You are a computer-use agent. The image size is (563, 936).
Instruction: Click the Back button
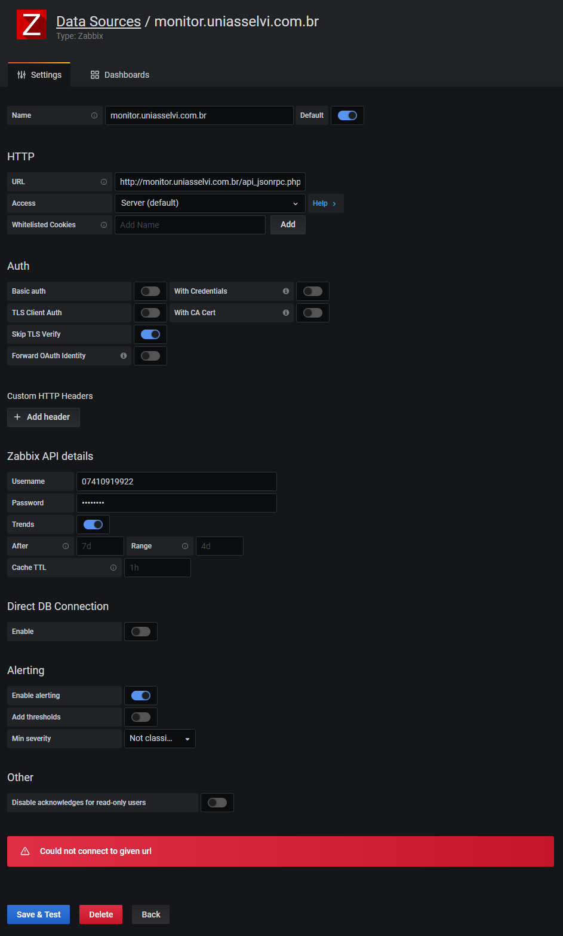click(x=151, y=914)
